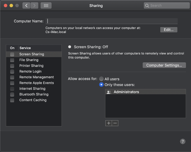Open Computer Settings... dialog
The image size is (191, 152).
[x=164, y=65]
